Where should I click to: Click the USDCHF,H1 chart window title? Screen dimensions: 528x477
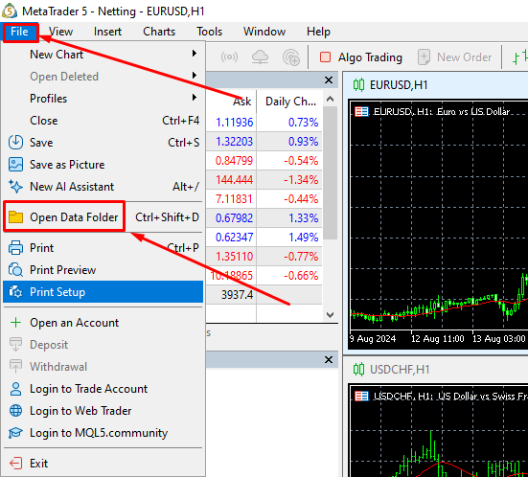point(400,370)
